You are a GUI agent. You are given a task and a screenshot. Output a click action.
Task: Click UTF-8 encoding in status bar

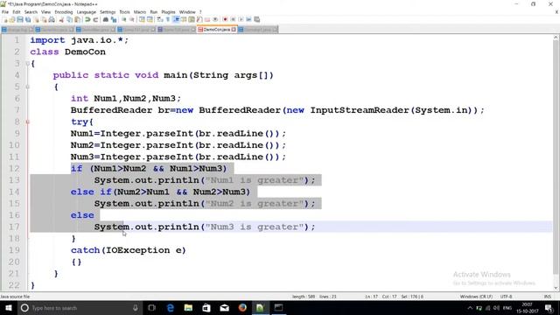tap(506, 297)
